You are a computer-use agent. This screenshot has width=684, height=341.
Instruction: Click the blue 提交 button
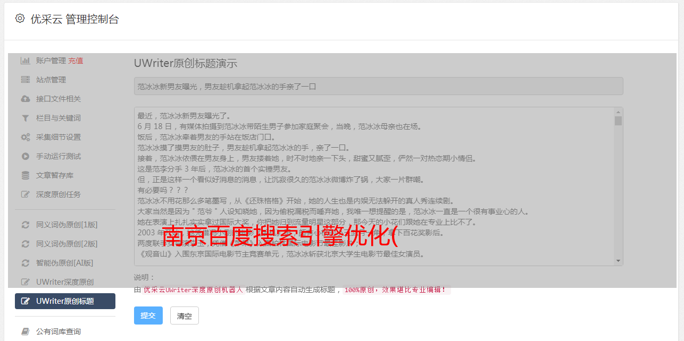pyautogui.click(x=148, y=316)
